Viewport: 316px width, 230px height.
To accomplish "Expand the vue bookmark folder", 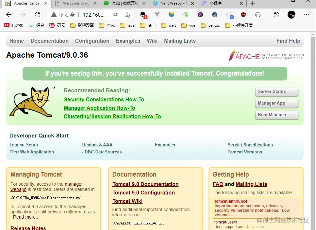I will (188, 25).
